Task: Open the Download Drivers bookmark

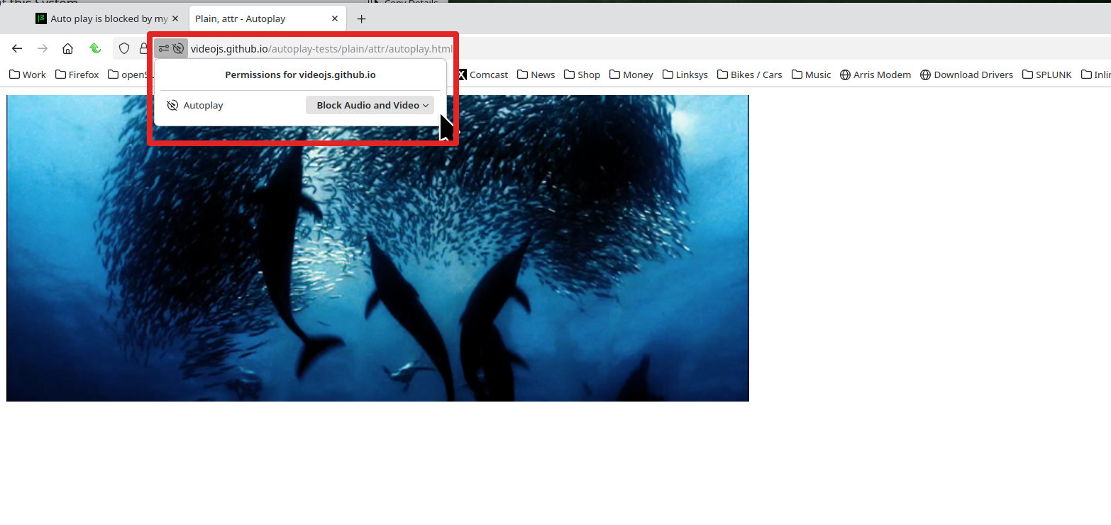Action: coord(967,74)
